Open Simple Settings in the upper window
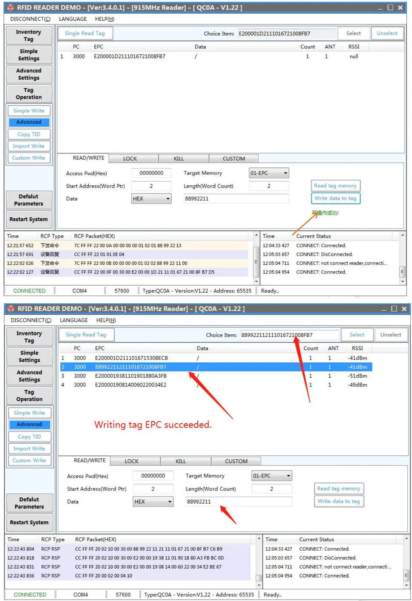 (x=29, y=55)
